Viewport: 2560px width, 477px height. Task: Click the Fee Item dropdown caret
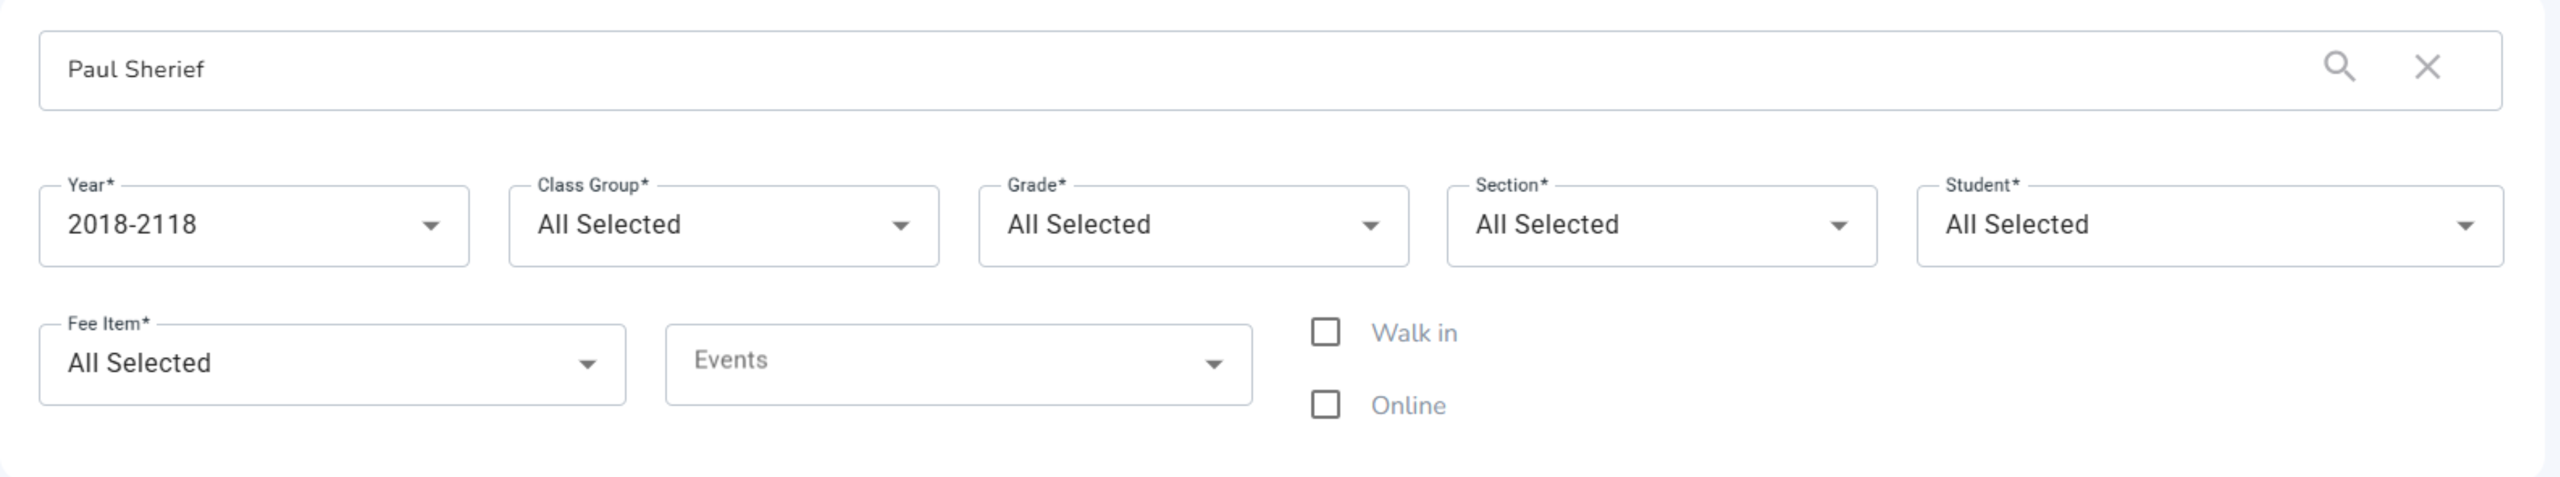click(587, 365)
